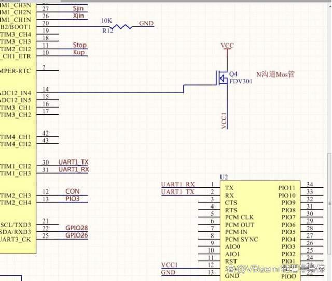This screenshot has width=332, height=281.
Task: Click the CON net label at pin 12
Action: click(73, 191)
